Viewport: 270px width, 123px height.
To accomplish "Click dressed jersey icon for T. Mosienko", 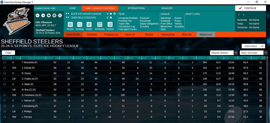I will tap(5, 62).
